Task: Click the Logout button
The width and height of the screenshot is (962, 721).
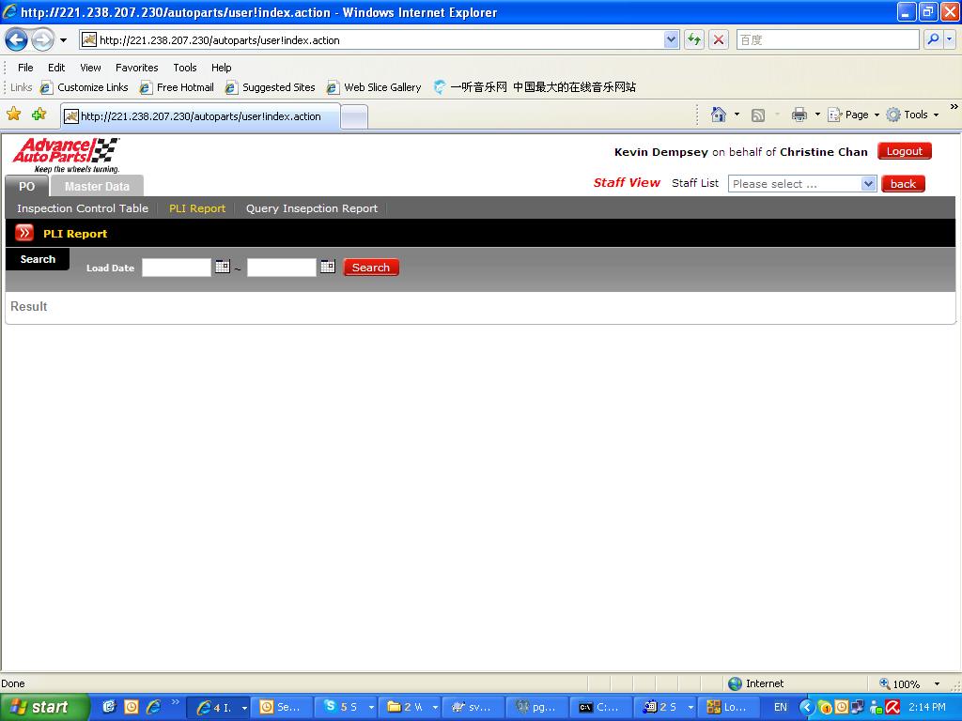Action: tap(904, 151)
